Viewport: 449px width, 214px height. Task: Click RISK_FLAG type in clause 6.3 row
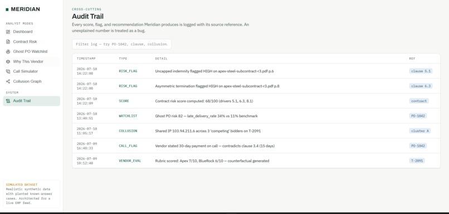coord(128,86)
